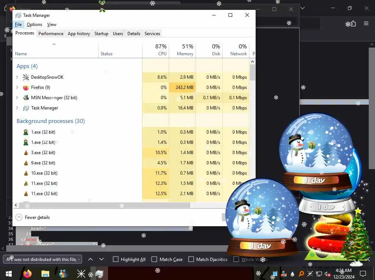375x280 pixels.
Task: Open the notification center icon
Action: coord(363,273)
